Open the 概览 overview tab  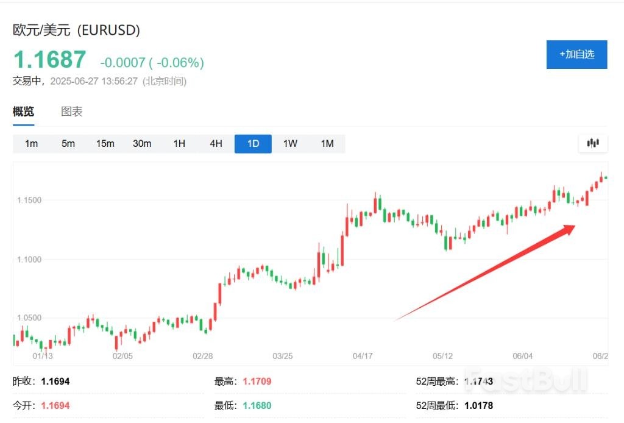coord(23,112)
